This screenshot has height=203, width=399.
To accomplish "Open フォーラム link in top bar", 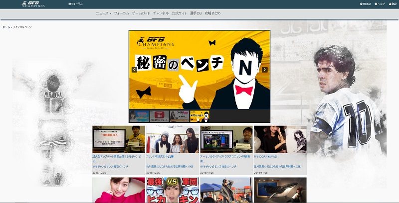I will point(75,4).
